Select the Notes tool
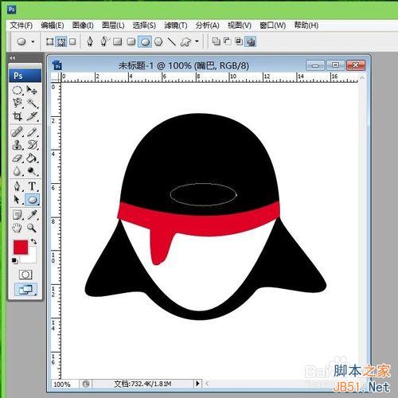The image size is (398, 398). tap(18, 215)
